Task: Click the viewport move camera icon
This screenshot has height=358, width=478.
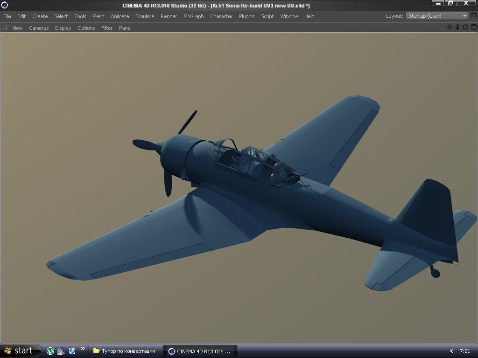Action: pos(450,28)
